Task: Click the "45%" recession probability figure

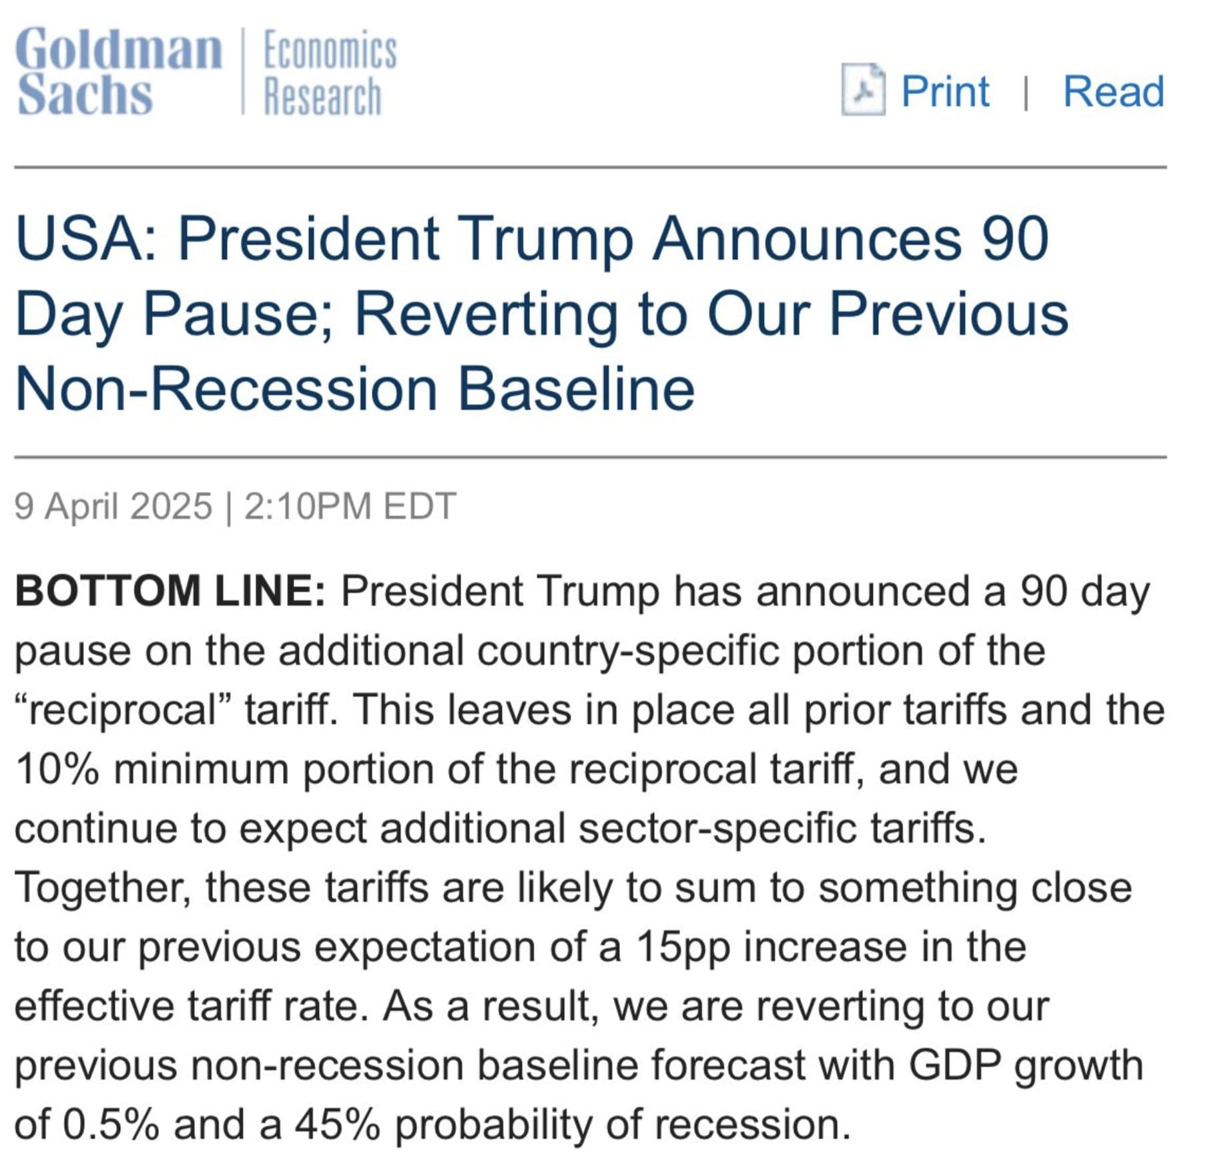Action: tap(338, 1125)
